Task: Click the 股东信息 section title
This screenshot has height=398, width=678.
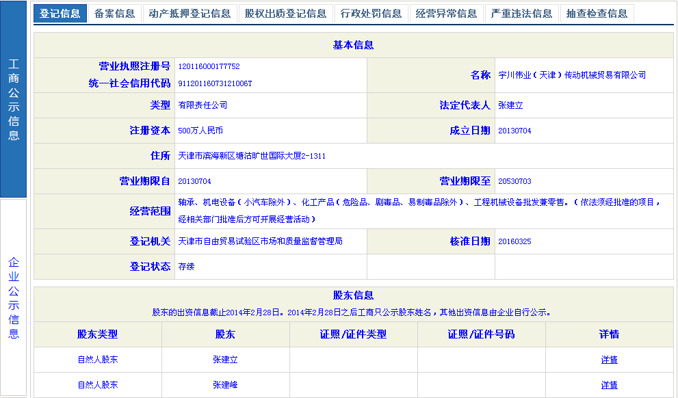Action: [353, 295]
